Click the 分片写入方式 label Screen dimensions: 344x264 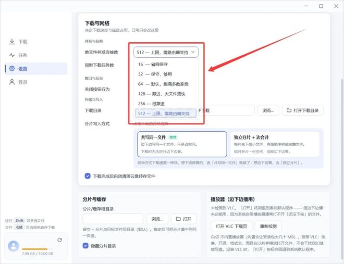click(97, 124)
